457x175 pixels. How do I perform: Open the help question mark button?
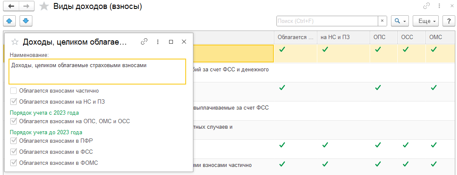[448, 21]
